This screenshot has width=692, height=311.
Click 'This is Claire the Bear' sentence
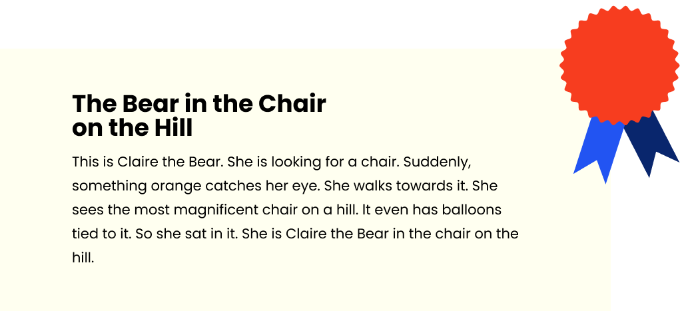(148, 162)
